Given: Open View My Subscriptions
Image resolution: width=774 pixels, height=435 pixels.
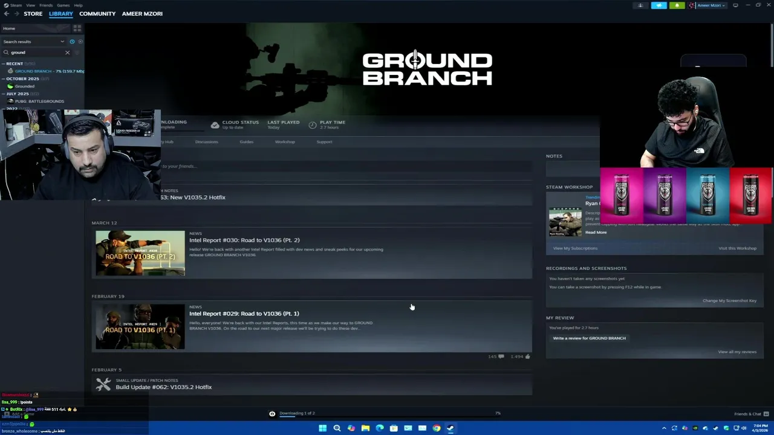Looking at the screenshot, I should coord(575,248).
